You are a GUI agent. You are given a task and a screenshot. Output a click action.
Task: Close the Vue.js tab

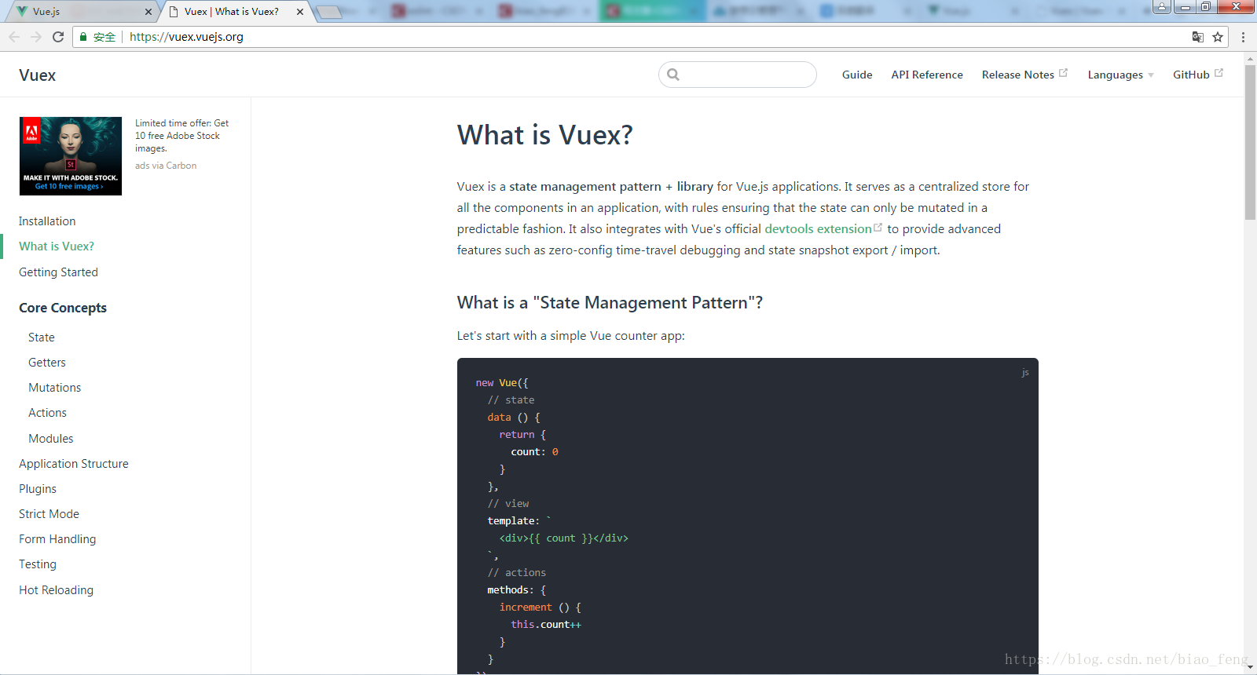coord(148,12)
